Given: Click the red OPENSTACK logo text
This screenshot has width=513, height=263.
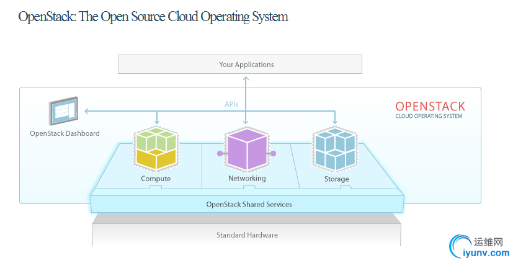Looking at the screenshot, I should pos(430,106).
